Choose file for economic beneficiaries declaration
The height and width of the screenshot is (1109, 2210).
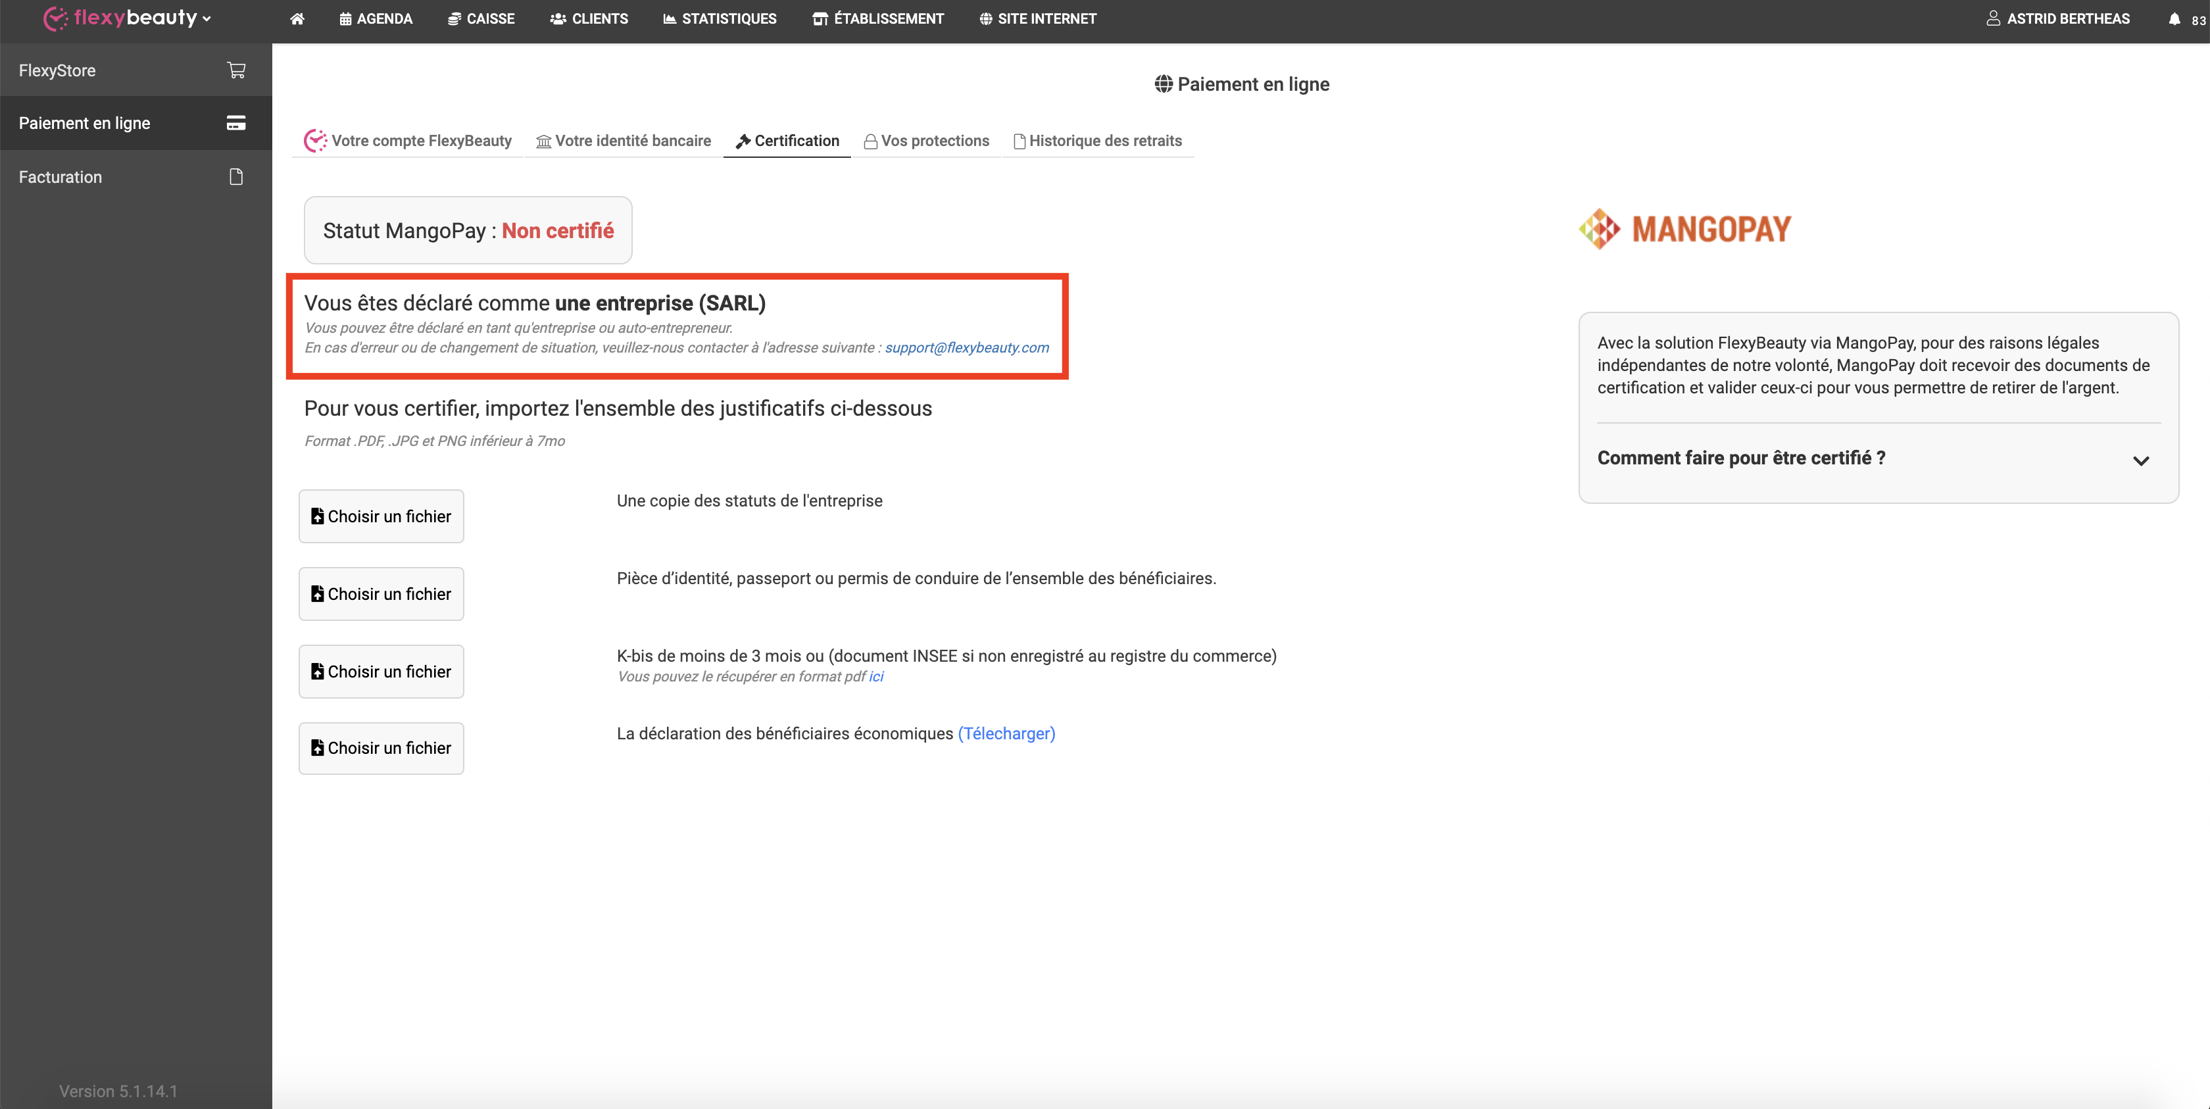pyautogui.click(x=381, y=748)
